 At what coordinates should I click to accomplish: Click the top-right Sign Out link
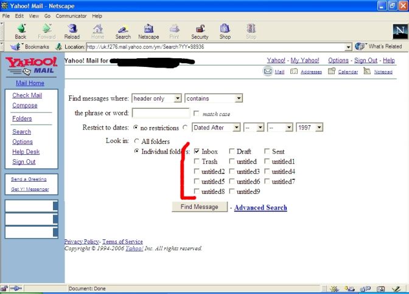pos(365,60)
